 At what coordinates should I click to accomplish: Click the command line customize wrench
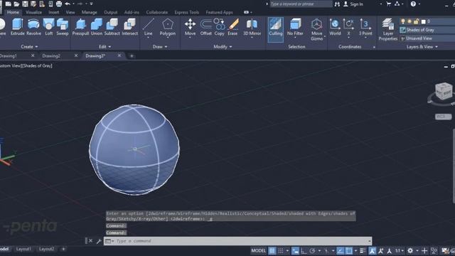[x=99, y=241]
